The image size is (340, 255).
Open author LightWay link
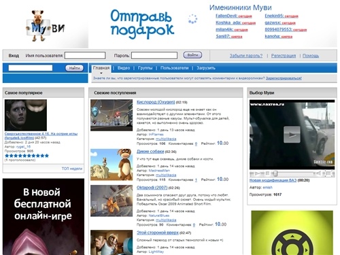156,252
